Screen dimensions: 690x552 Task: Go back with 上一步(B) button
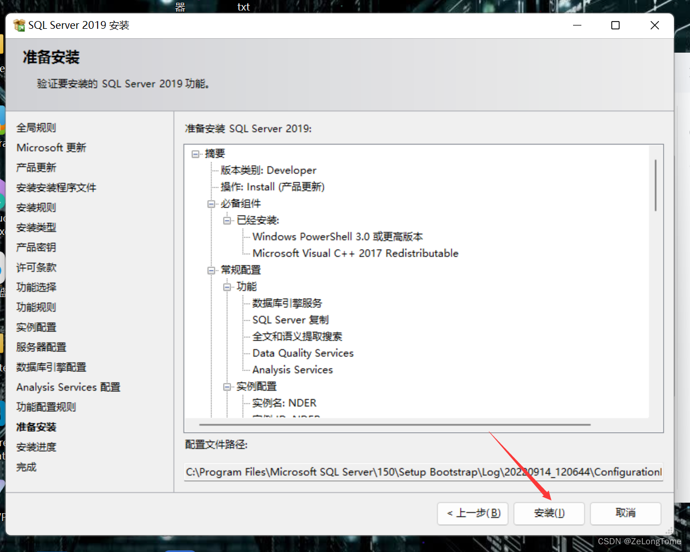click(x=473, y=513)
